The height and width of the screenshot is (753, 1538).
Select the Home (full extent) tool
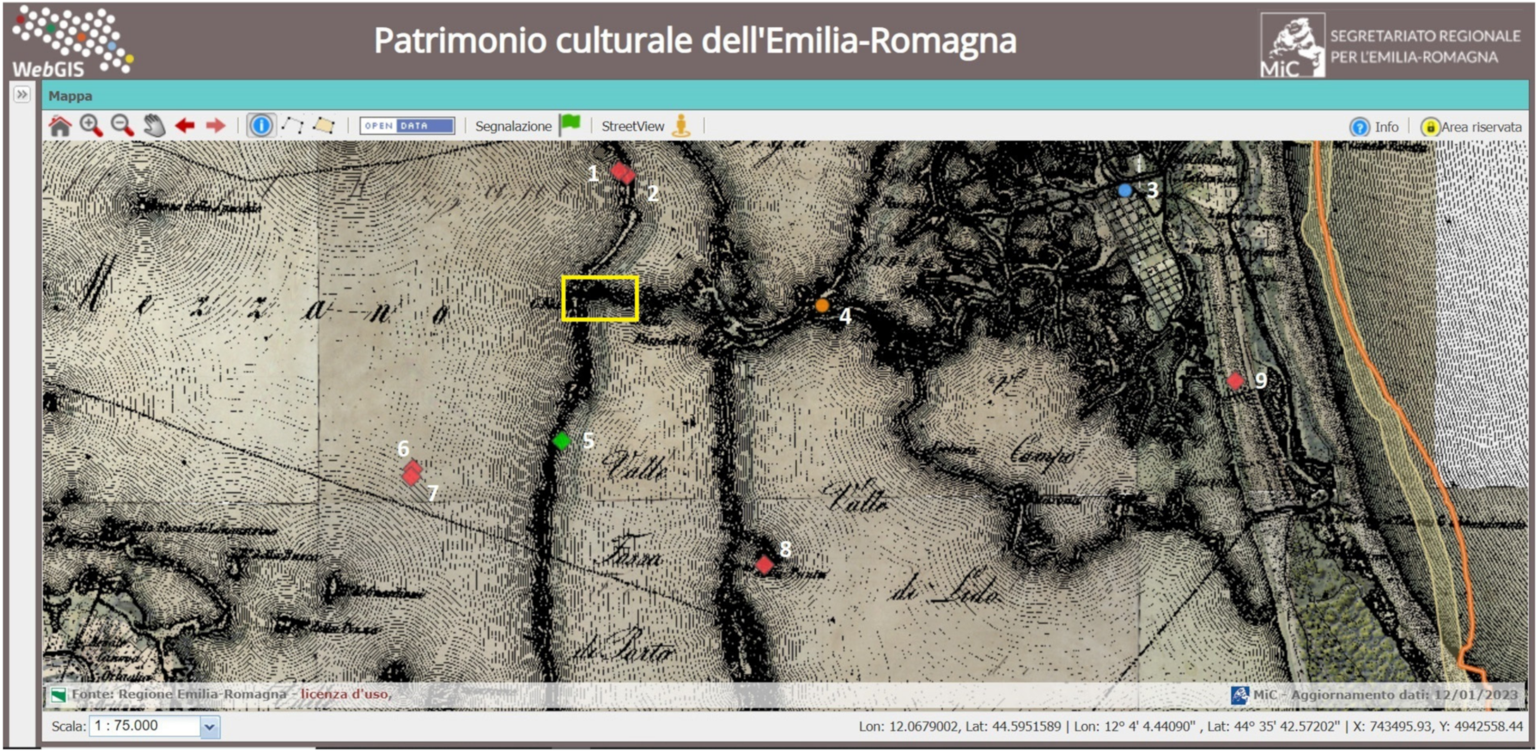[x=60, y=126]
